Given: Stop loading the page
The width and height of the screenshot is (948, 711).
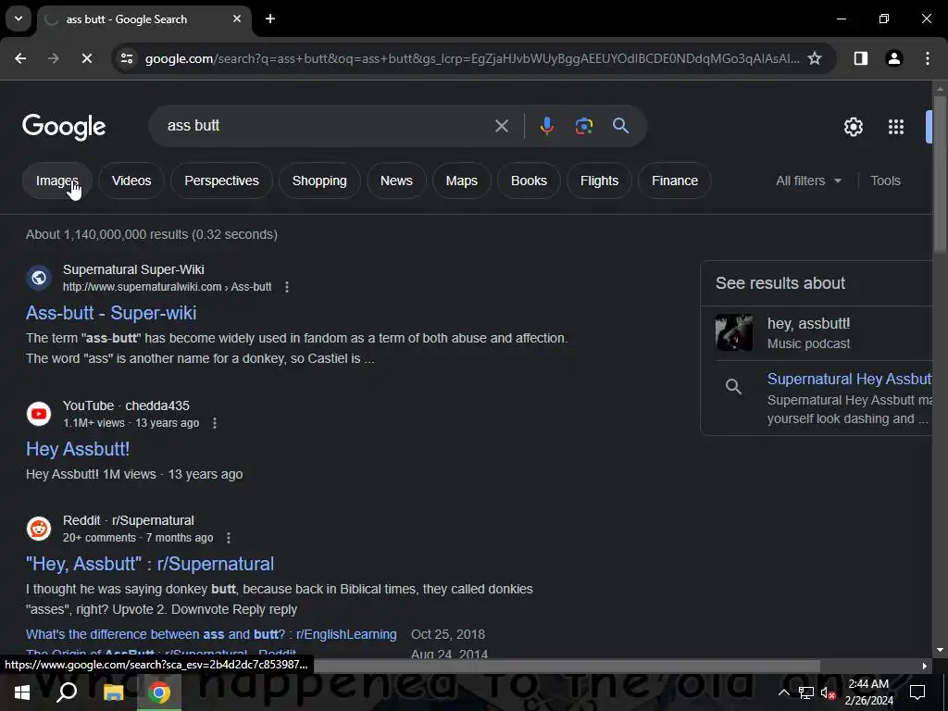Looking at the screenshot, I should coord(86,58).
